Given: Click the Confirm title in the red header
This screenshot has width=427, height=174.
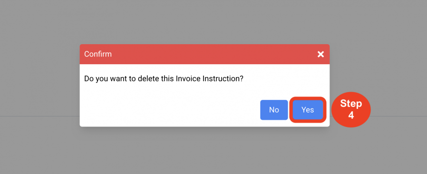Looking at the screenshot, I should tap(98, 54).
